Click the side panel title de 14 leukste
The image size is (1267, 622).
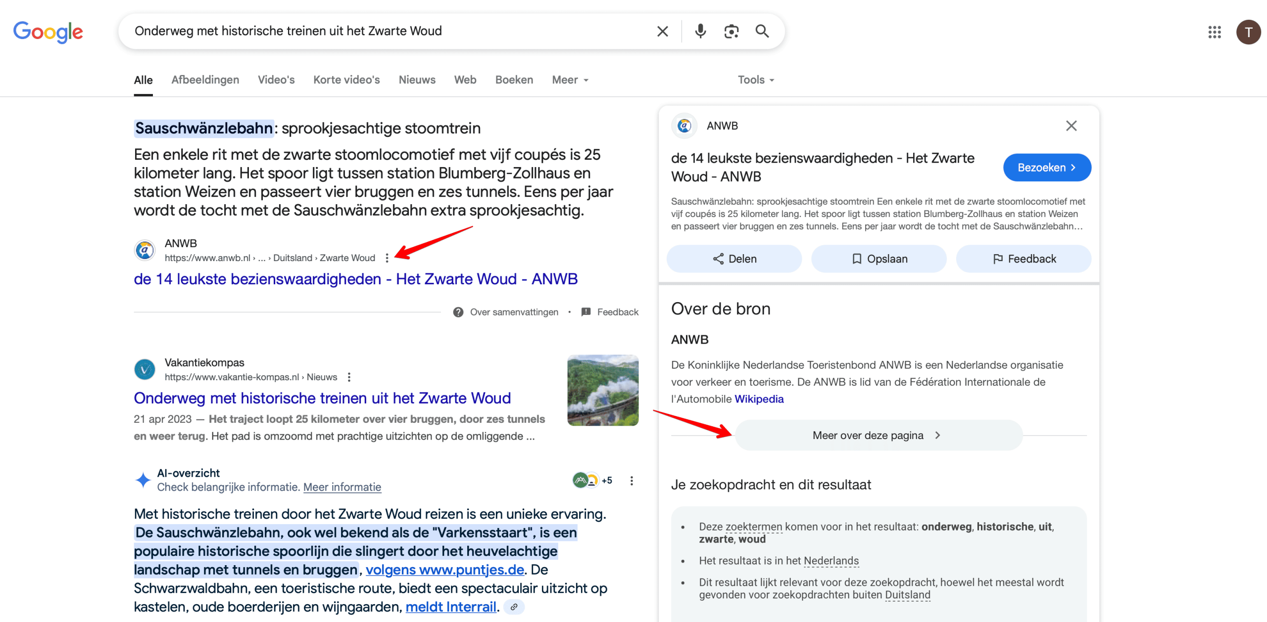pyautogui.click(x=823, y=167)
